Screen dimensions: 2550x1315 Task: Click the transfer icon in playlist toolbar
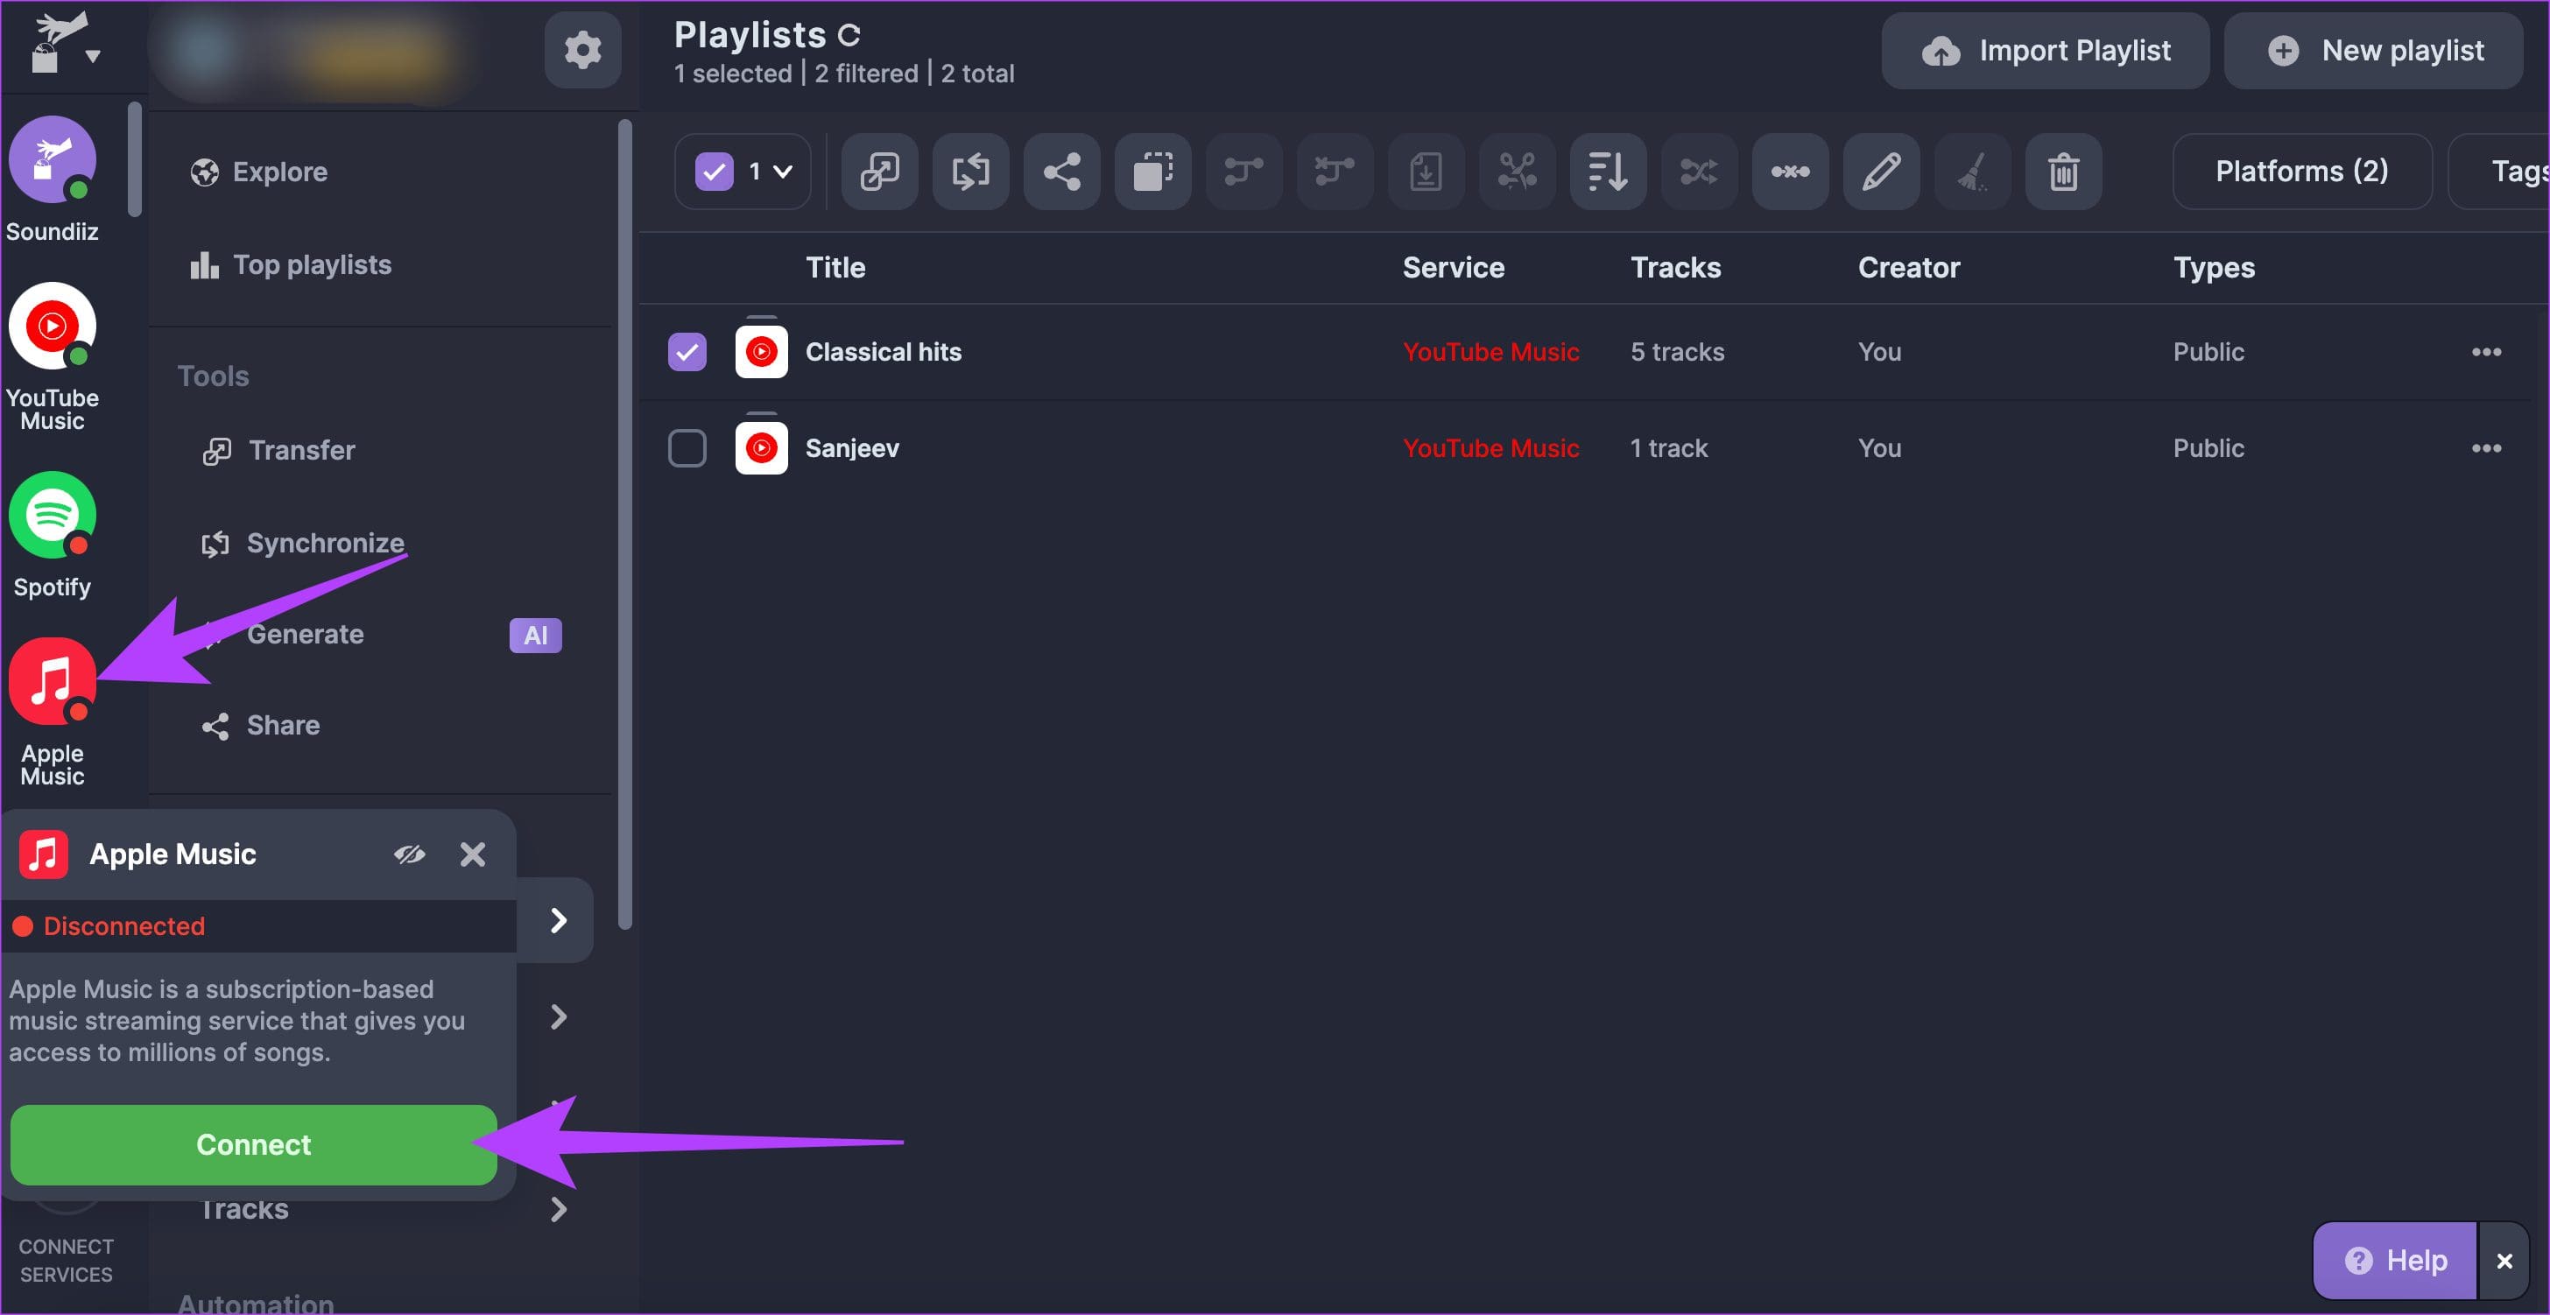click(879, 172)
